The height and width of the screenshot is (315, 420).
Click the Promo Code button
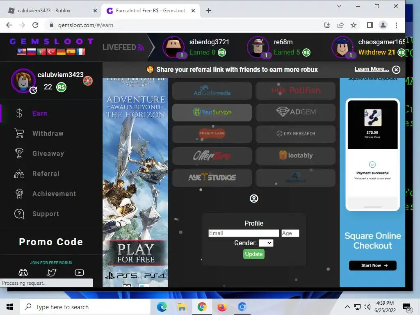point(51,242)
